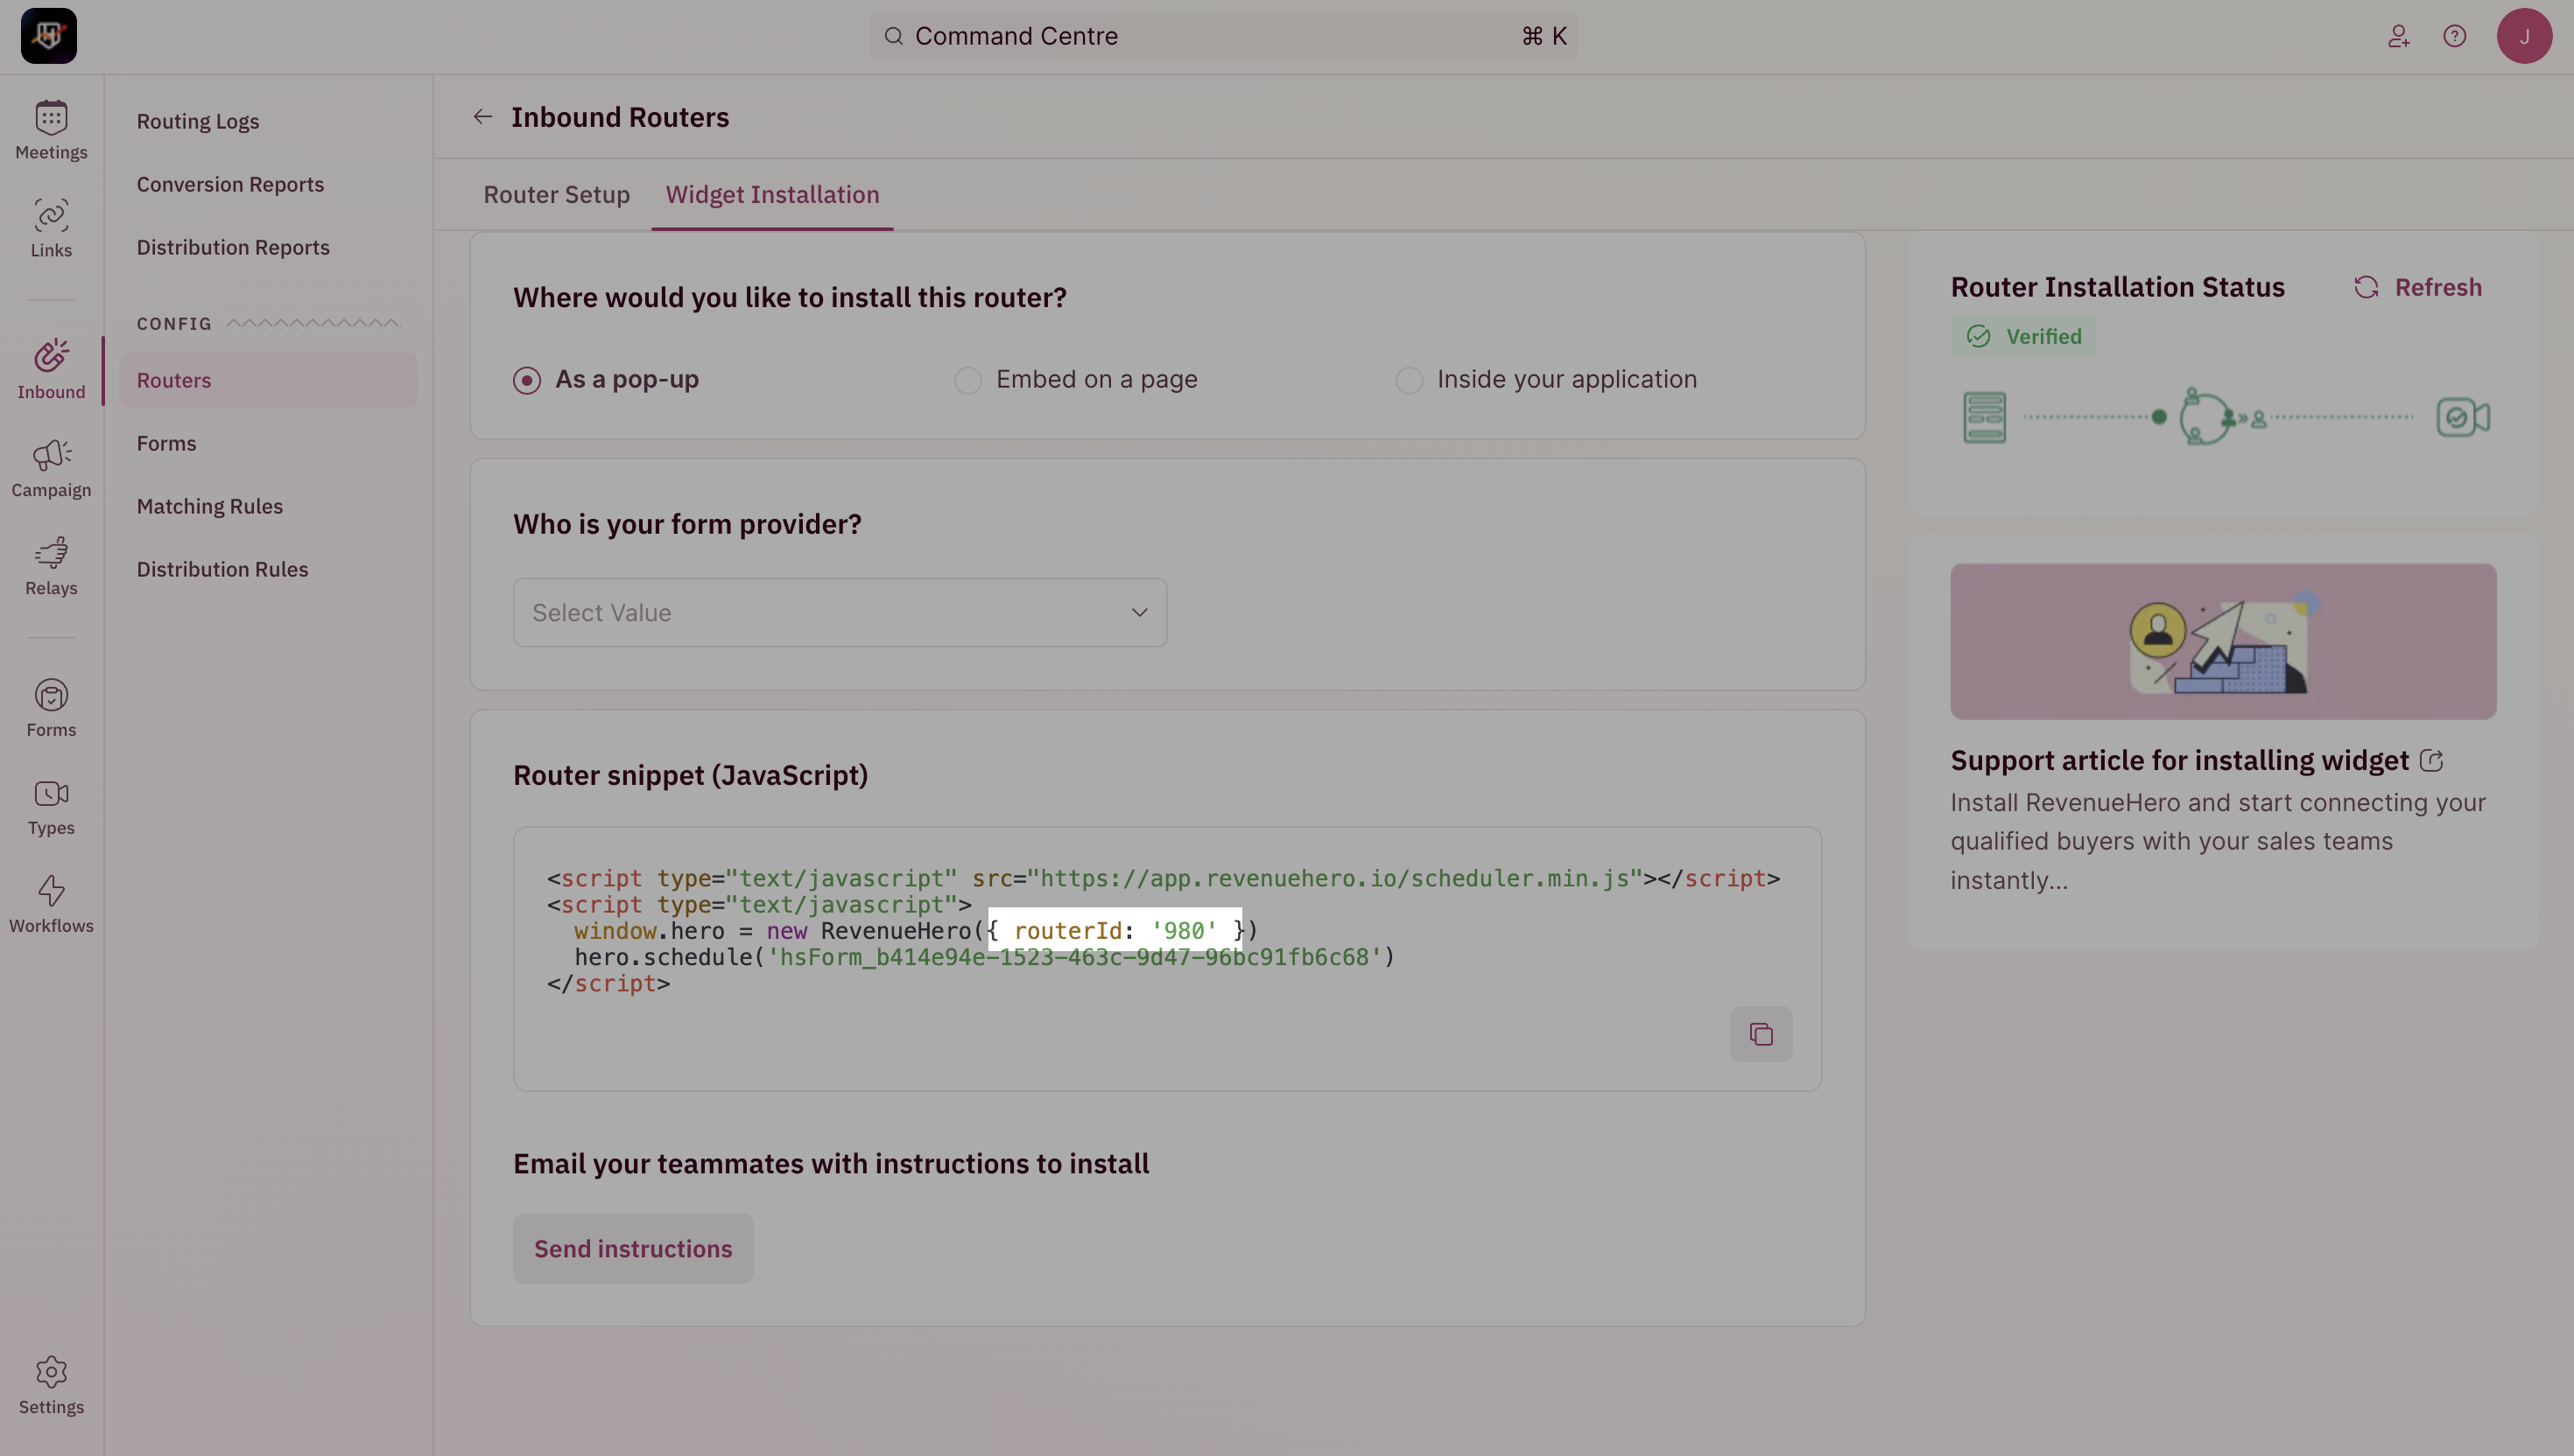Open Matching Rules menu item
Screen dimensions: 2574x1456
[x=209, y=506]
